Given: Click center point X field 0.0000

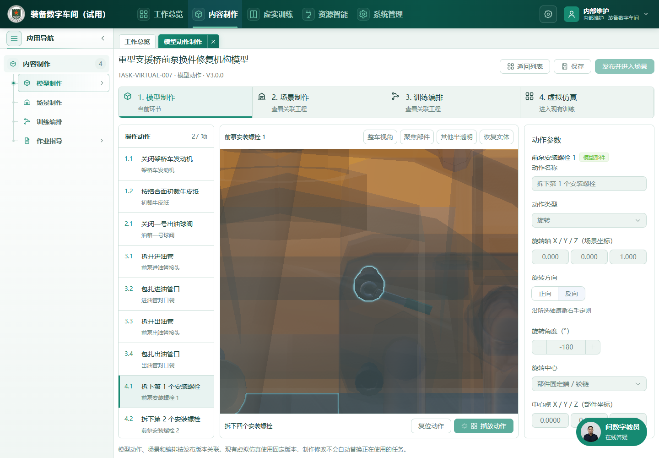Looking at the screenshot, I should click(x=550, y=420).
